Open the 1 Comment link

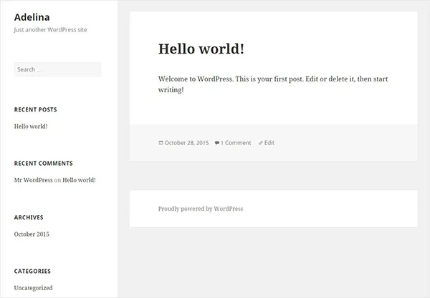[236, 143]
